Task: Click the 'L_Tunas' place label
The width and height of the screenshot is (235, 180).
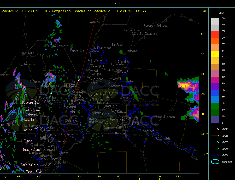Action: tap(26, 141)
